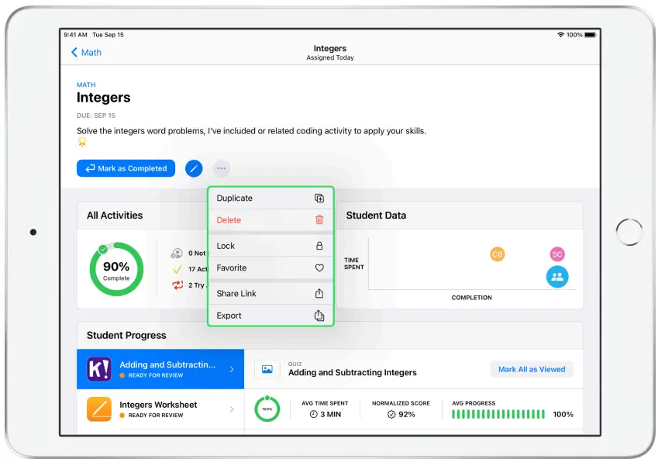
Task: Click the yellow checkmark activity icon
Action: click(177, 269)
